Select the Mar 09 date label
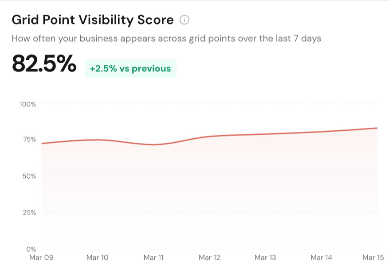 (41, 257)
